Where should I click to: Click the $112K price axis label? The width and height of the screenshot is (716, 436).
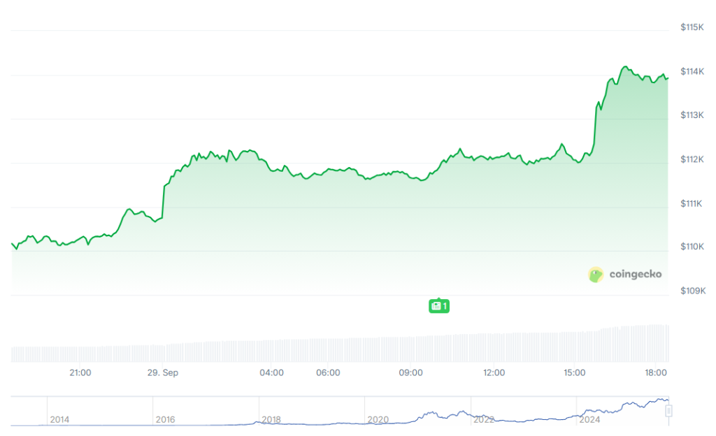click(692, 159)
